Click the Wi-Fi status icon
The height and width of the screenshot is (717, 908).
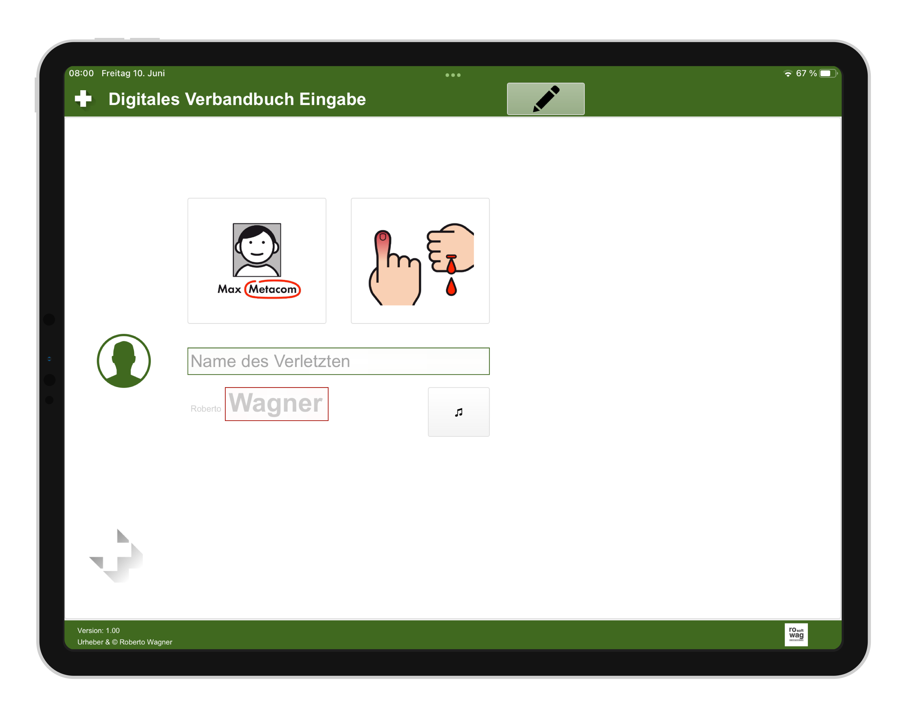(x=787, y=73)
